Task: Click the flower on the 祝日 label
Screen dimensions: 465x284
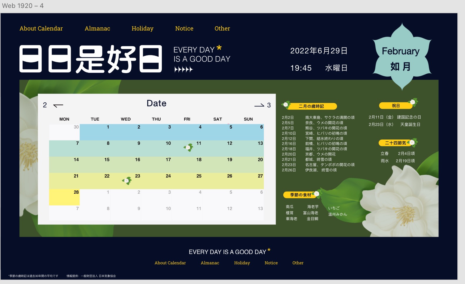Action: click(x=413, y=102)
